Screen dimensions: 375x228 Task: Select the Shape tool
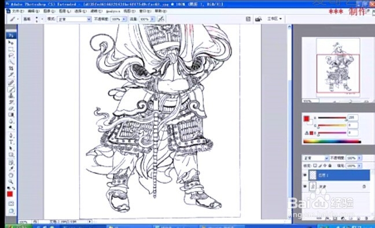[11, 155]
